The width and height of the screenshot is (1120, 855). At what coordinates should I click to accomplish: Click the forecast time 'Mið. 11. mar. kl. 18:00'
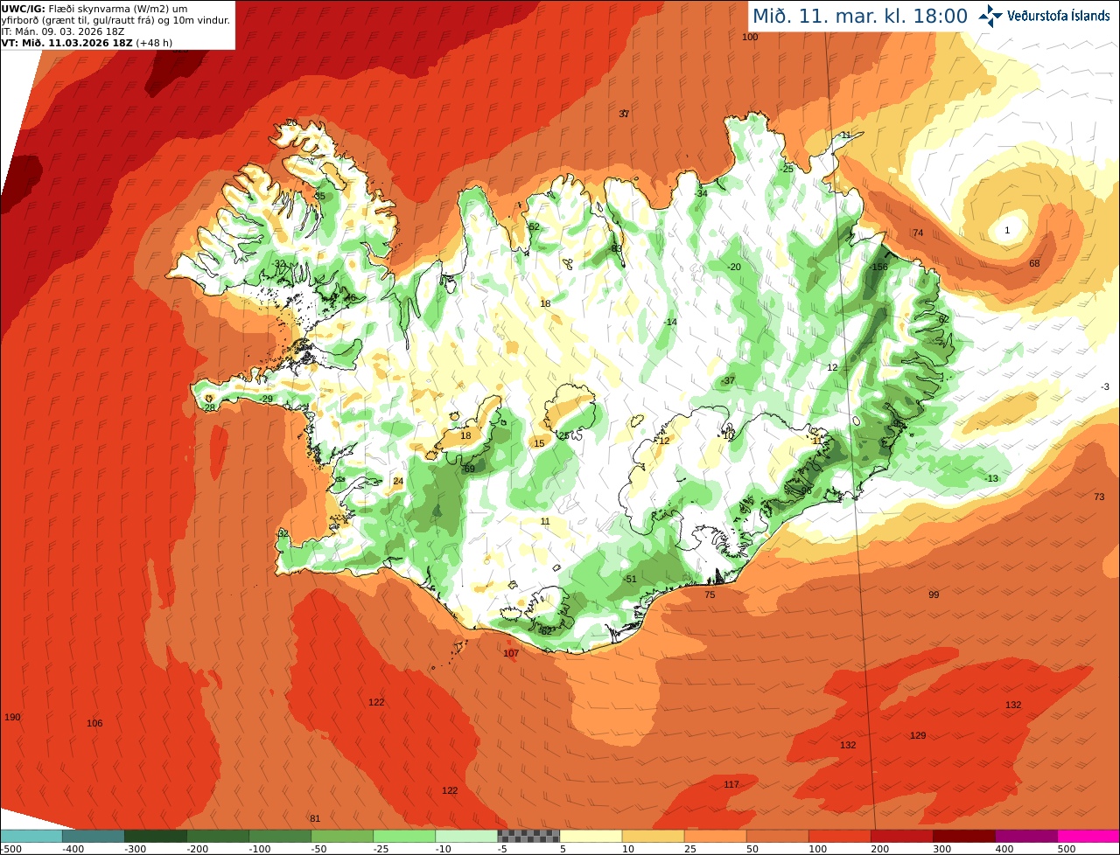click(859, 16)
